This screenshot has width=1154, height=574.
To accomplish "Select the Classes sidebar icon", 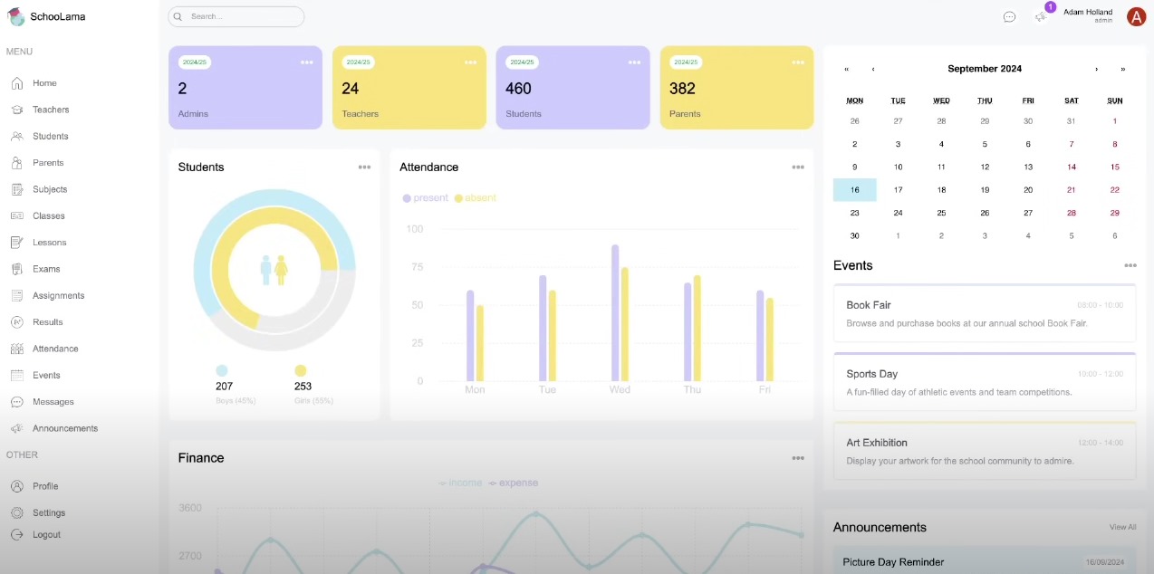I will click(x=16, y=215).
